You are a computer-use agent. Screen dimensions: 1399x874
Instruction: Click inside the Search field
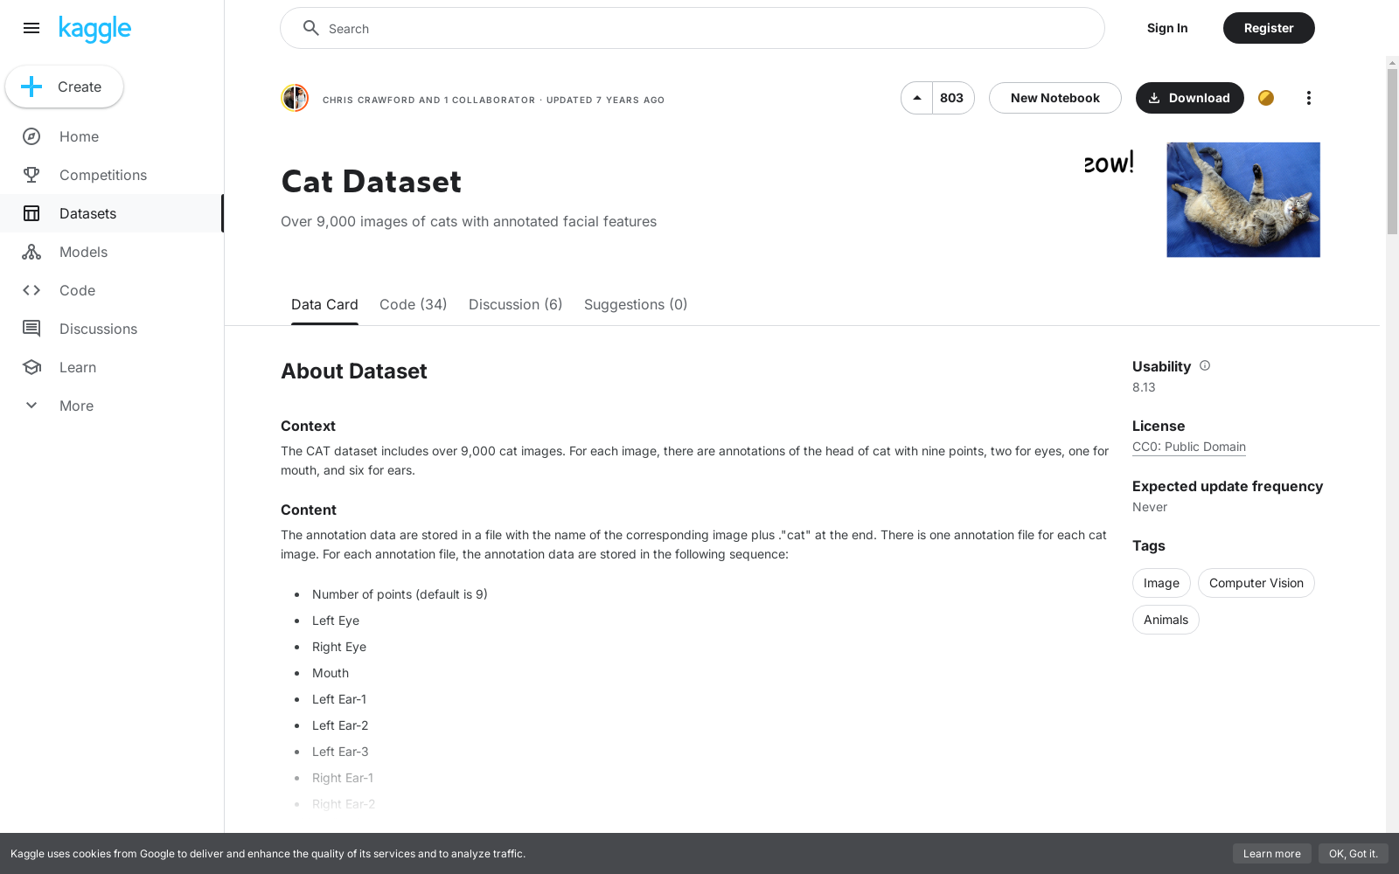(x=691, y=28)
